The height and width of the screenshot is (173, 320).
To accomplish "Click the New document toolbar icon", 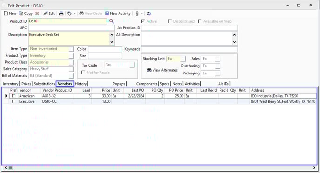I will (10, 13).
